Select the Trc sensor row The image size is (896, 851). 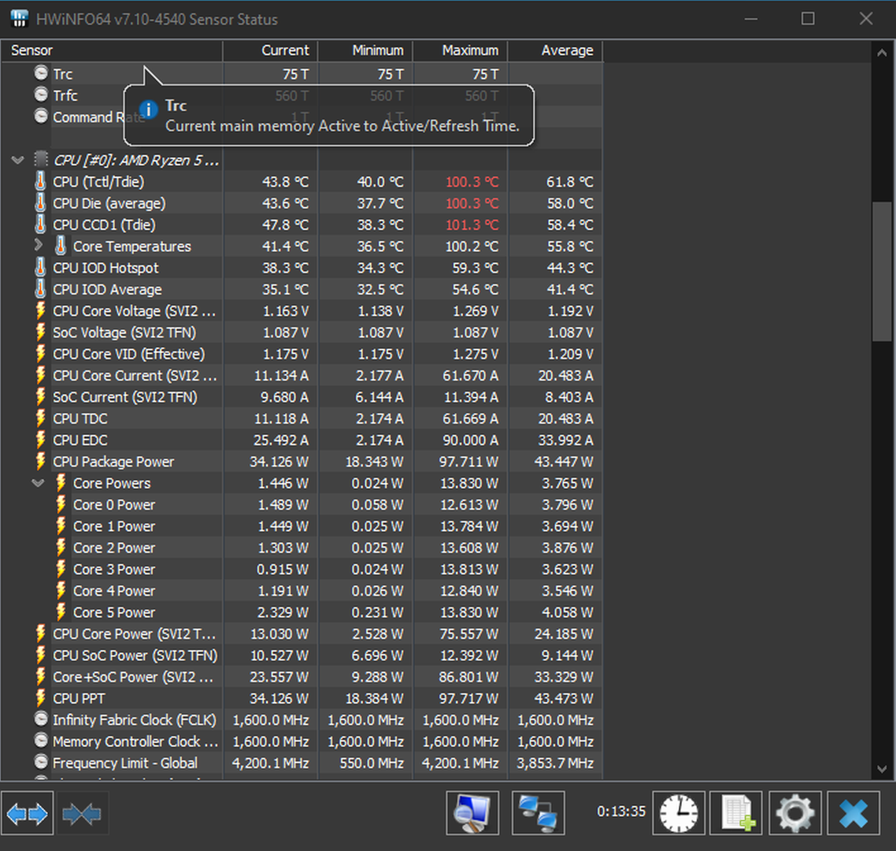(302, 74)
